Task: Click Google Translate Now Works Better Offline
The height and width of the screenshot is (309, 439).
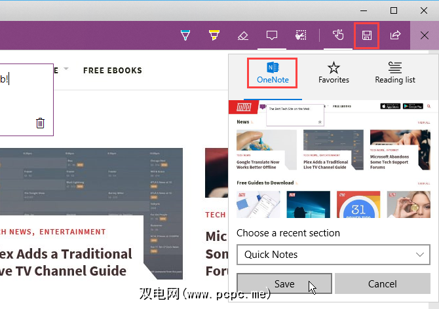Action: pos(258,165)
